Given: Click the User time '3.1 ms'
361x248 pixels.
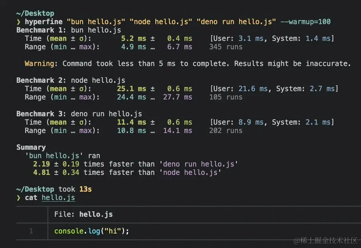Looking at the screenshot, I should [251, 38].
